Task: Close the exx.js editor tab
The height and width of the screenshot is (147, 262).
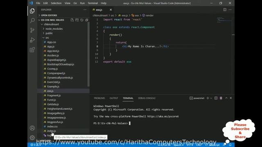Action: click(111, 10)
